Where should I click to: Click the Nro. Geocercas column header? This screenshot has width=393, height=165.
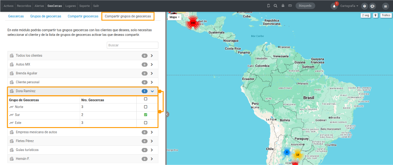coord(93,100)
